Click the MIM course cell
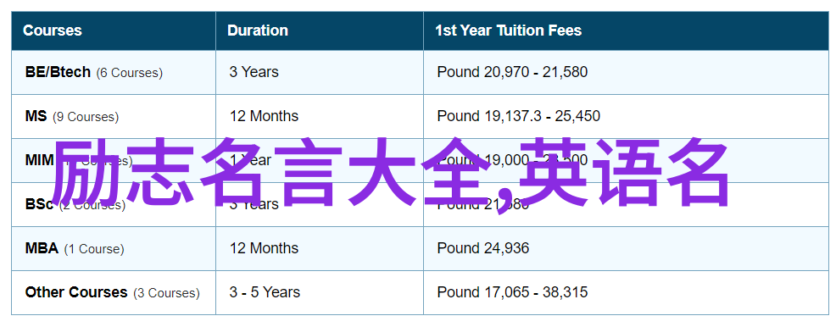836x327 pixels. coord(114,160)
